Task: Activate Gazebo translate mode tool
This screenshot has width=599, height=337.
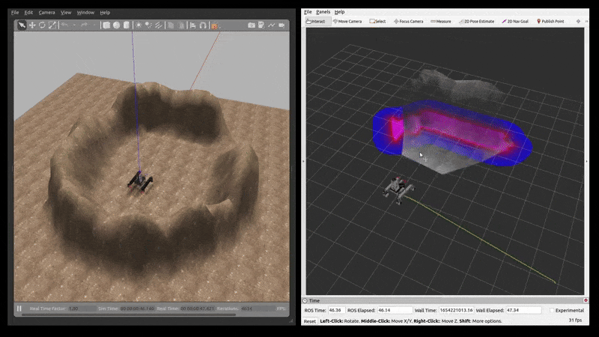Action: (32, 25)
